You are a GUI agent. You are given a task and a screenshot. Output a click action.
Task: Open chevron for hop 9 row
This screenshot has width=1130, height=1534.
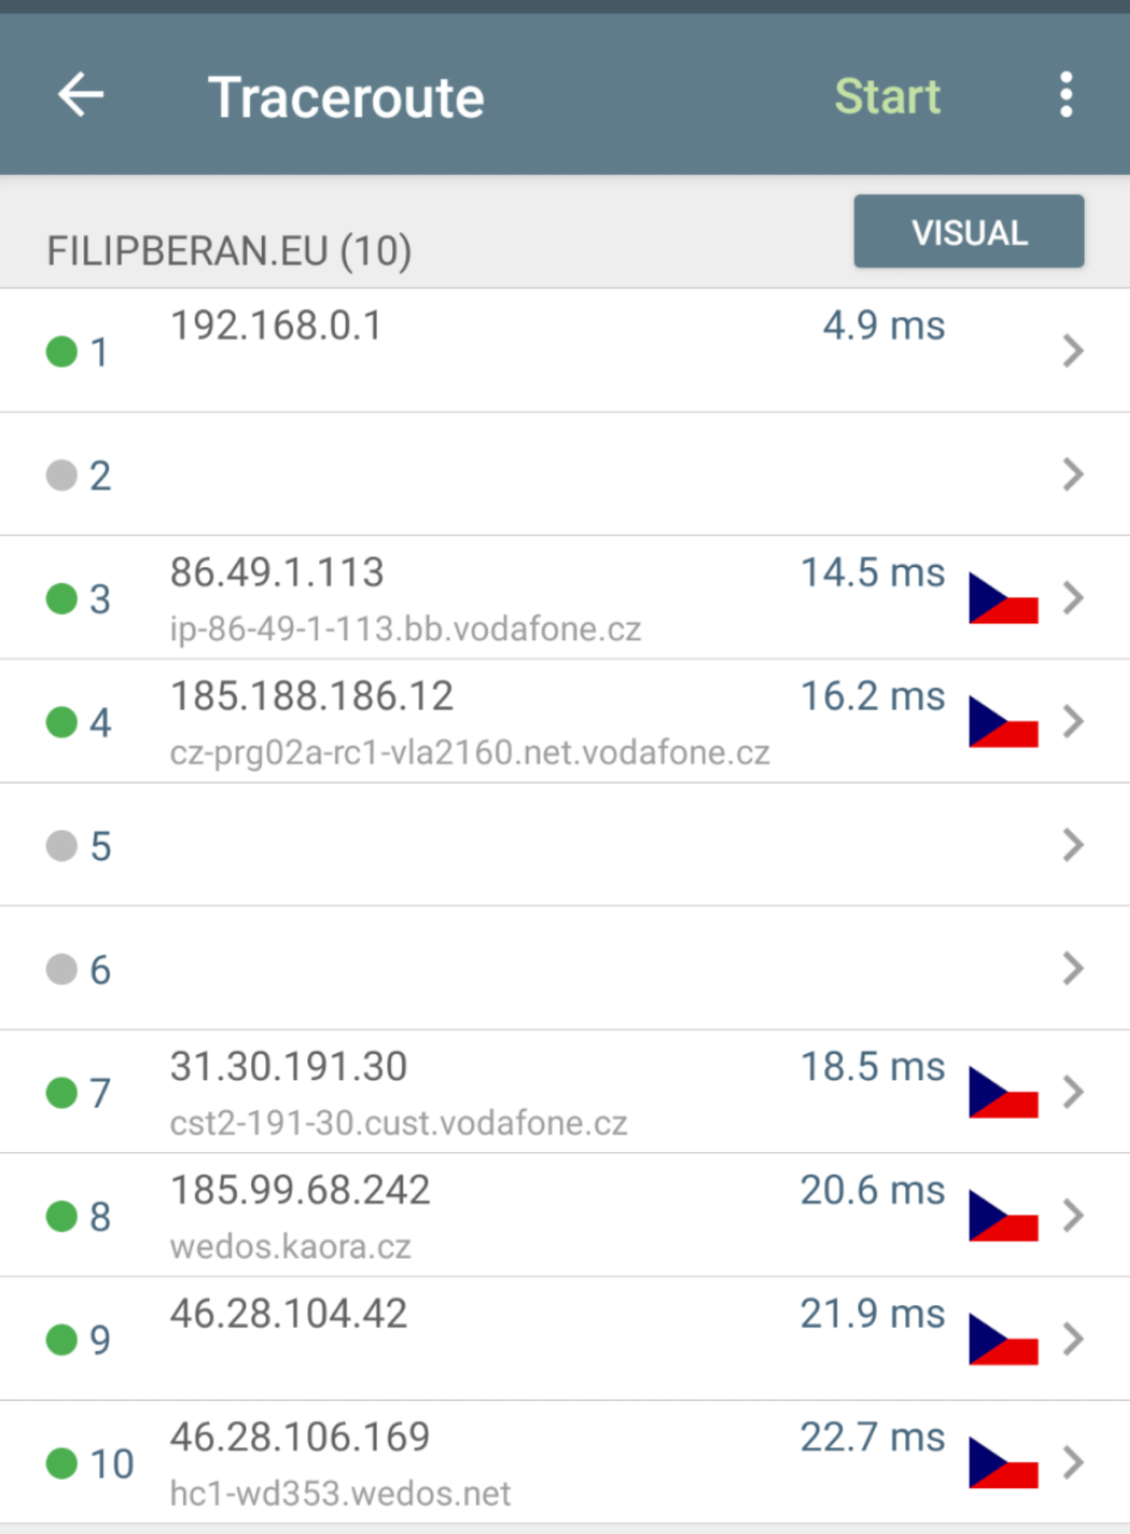click(1073, 1339)
